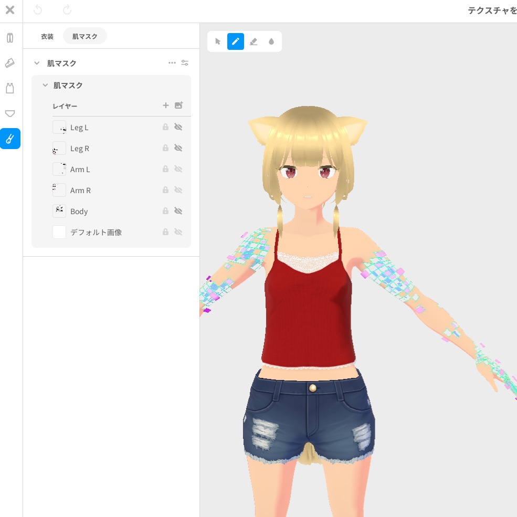Open the 肌マスク tab
This screenshot has width=517, height=517.
click(x=85, y=36)
